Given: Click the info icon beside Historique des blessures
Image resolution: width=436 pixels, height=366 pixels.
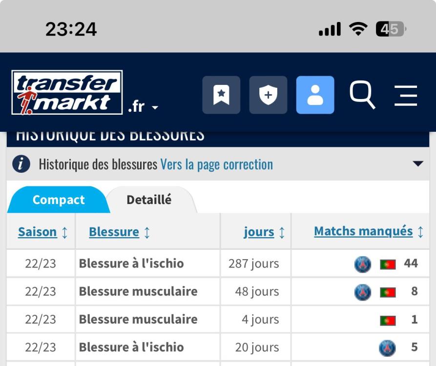Looking at the screenshot, I should [x=21, y=164].
